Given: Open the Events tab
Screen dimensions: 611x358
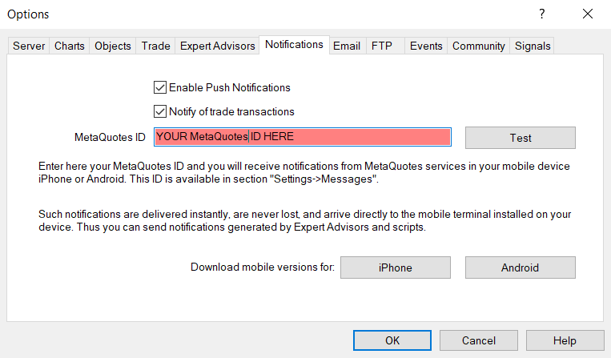Looking at the screenshot, I should (x=426, y=46).
